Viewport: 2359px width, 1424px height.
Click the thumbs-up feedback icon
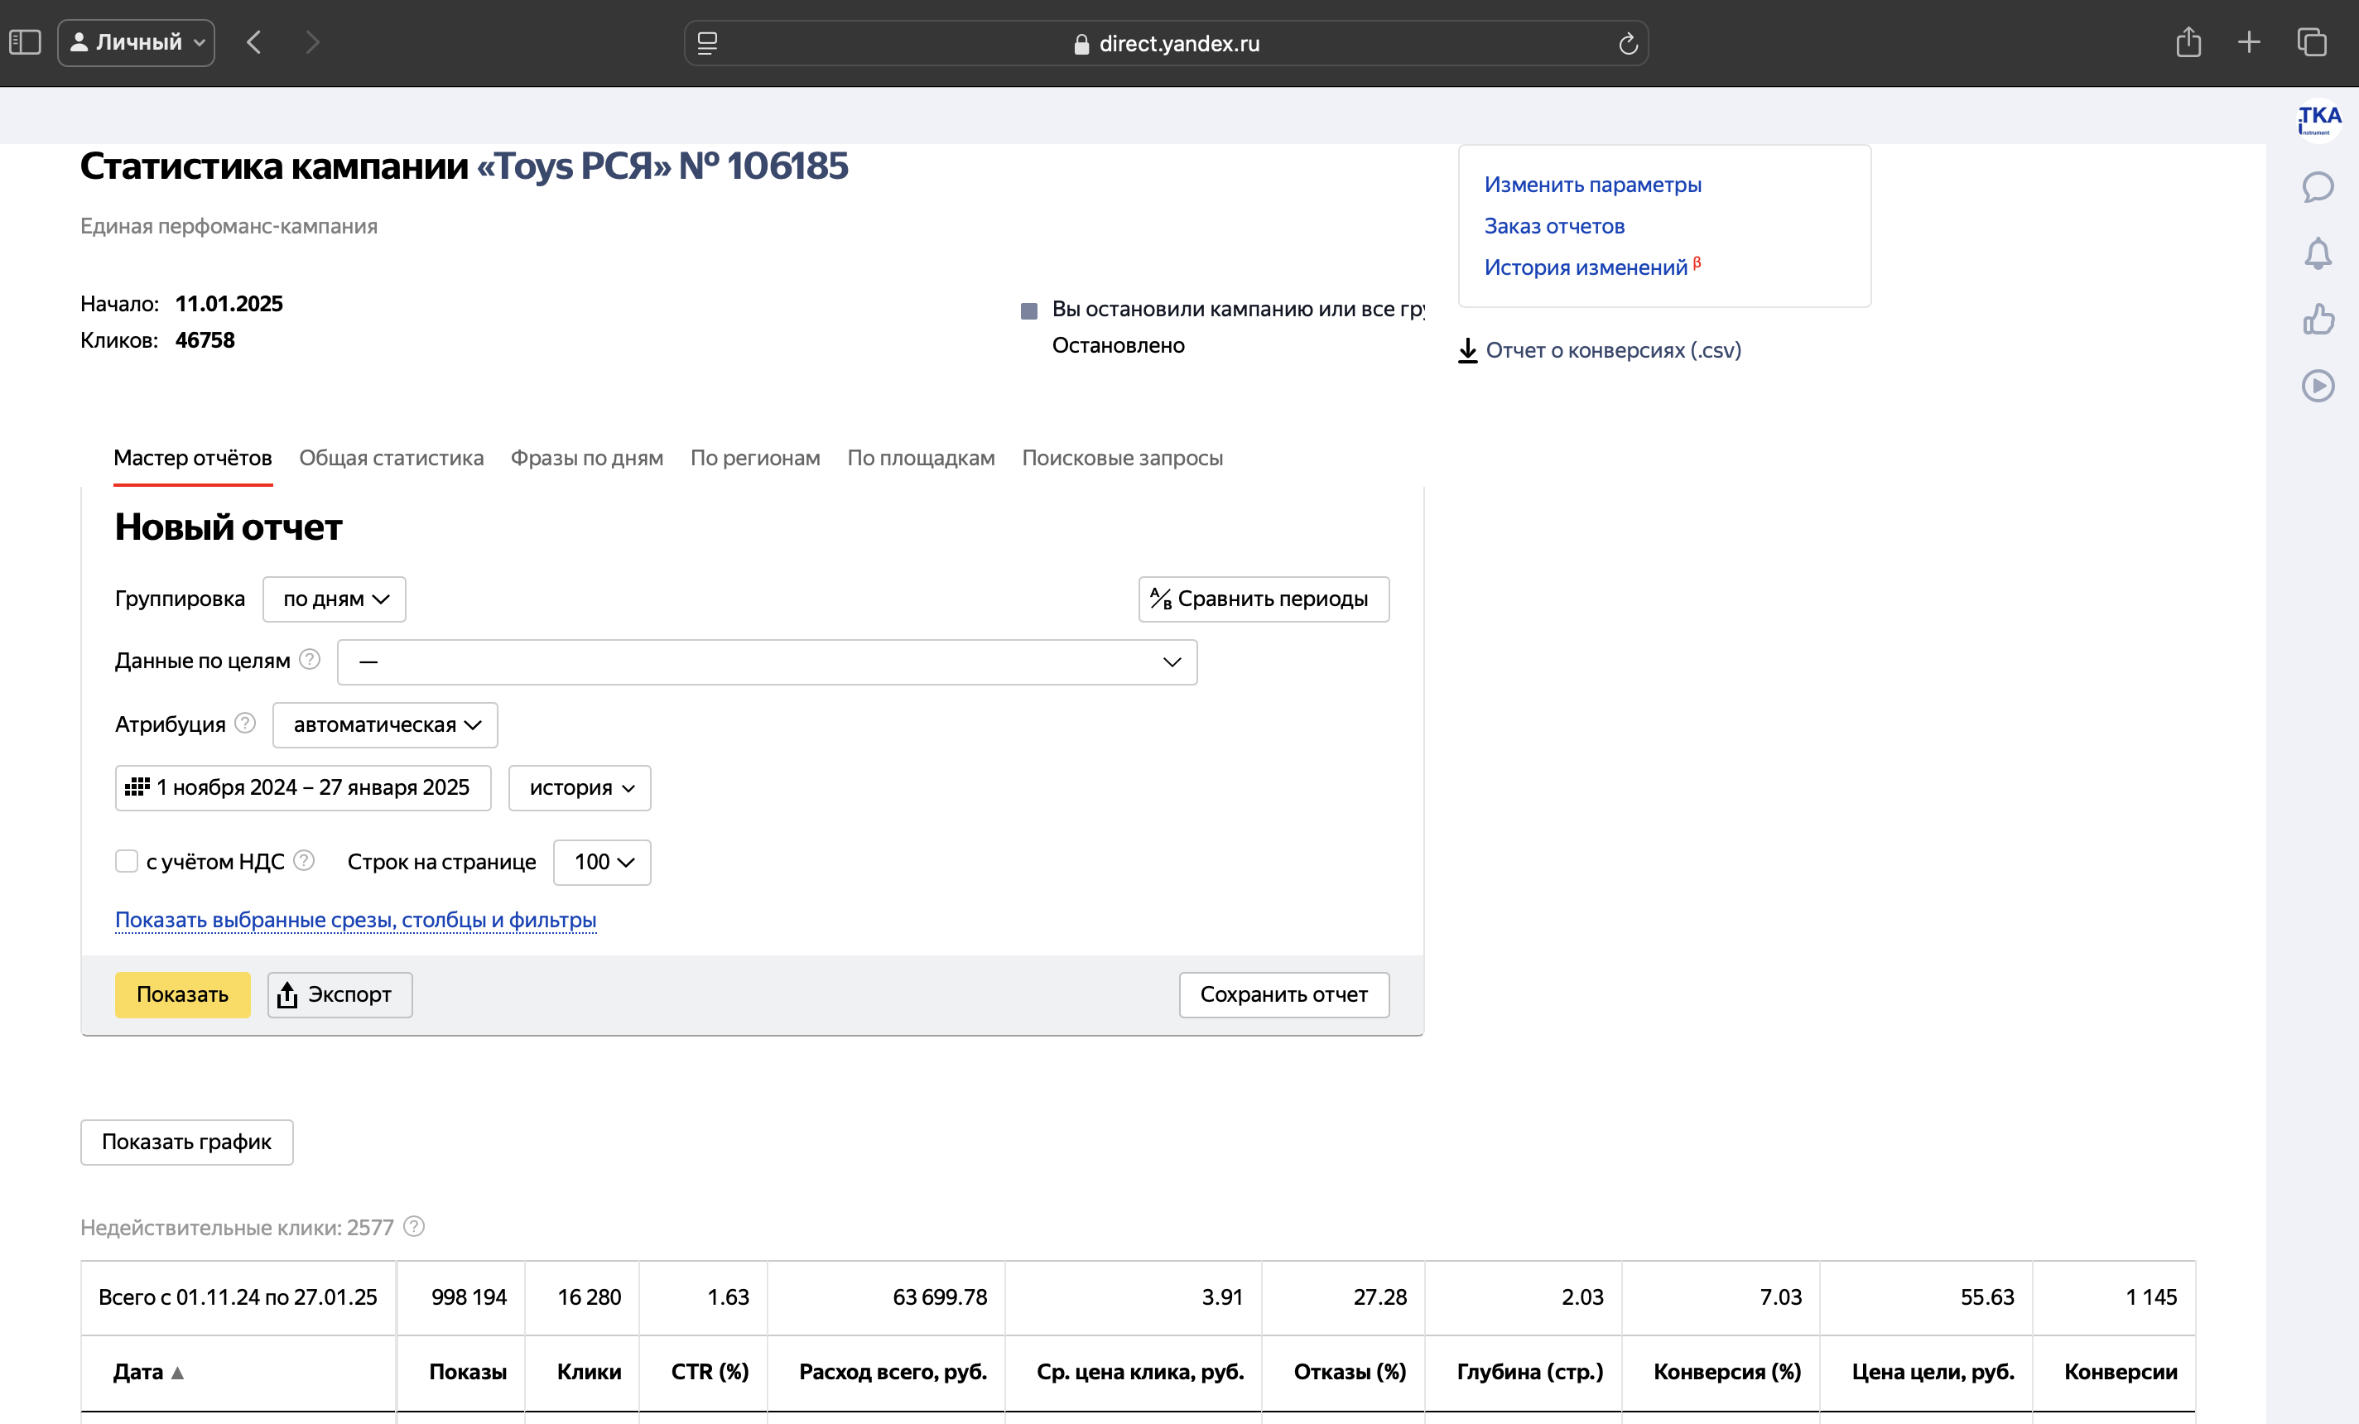2317,319
